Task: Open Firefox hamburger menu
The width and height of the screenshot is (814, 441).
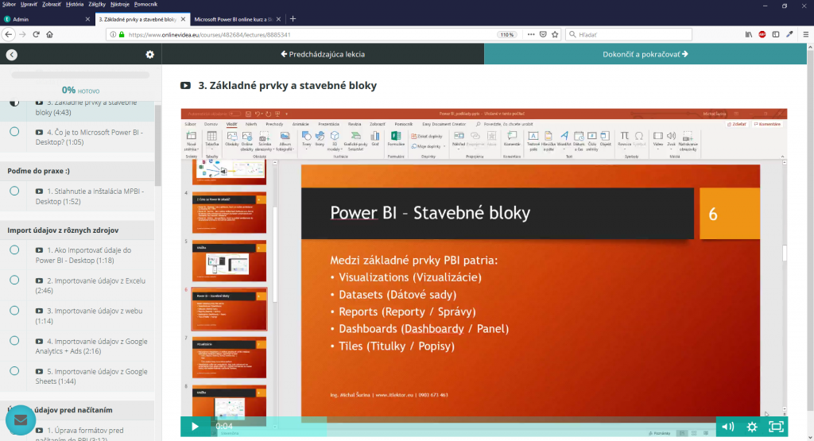Action: click(806, 35)
